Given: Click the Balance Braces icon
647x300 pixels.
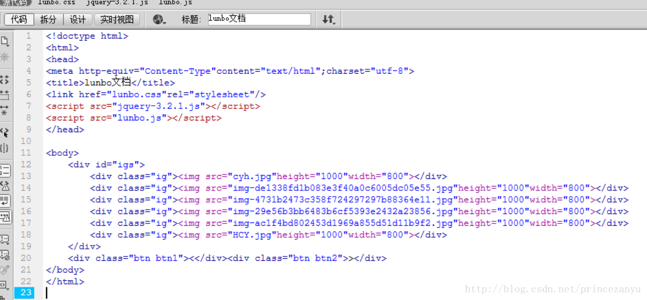Looking at the screenshot, I should (5, 148).
